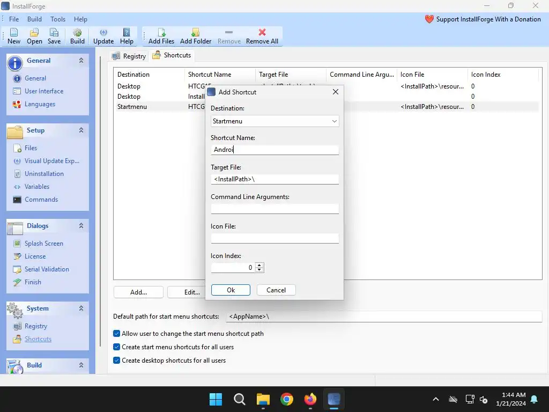The image size is (549, 412).
Task: Switch to the Registry tab
Action: [129, 56]
